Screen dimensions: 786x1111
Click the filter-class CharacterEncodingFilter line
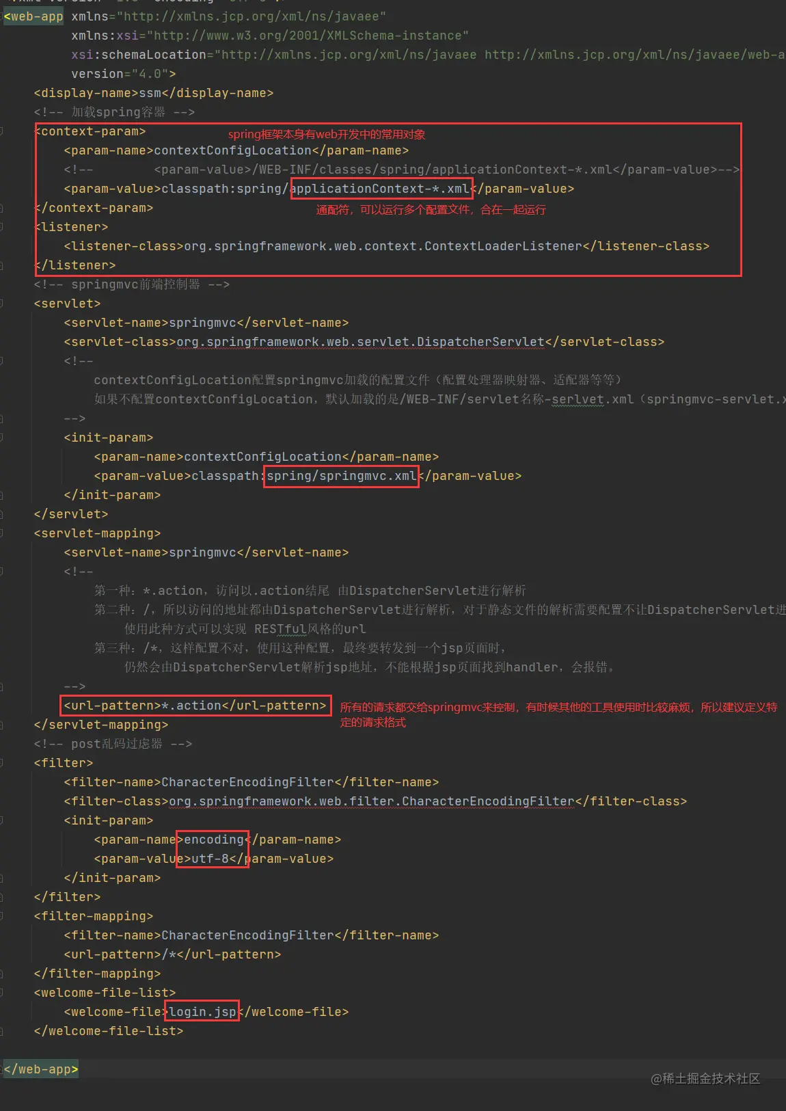(375, 801)
